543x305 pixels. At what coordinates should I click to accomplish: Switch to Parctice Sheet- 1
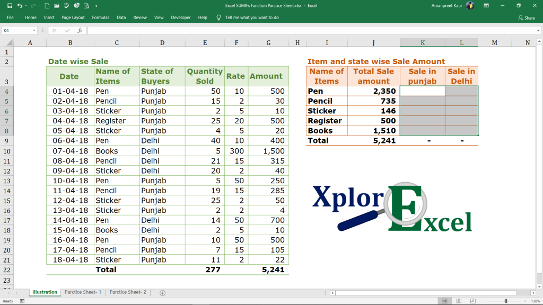(82, 292)
